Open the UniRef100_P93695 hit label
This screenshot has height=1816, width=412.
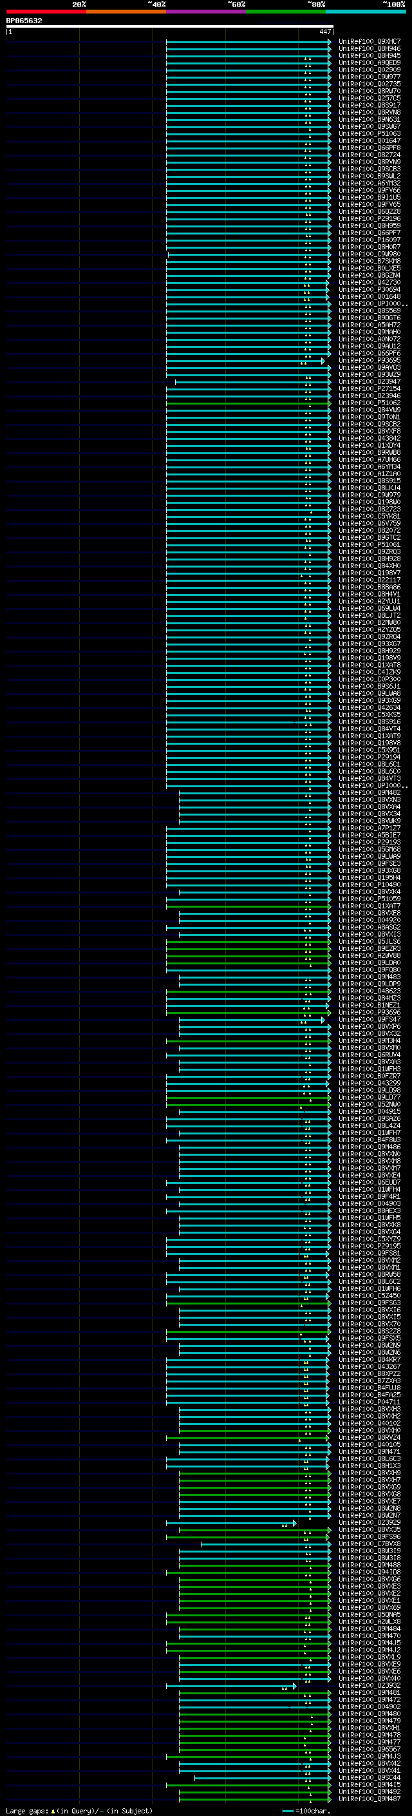pyautogui.click(x=370, y=360)
